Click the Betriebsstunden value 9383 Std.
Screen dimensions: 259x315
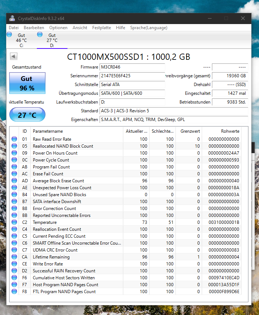[x=230, y=102]
